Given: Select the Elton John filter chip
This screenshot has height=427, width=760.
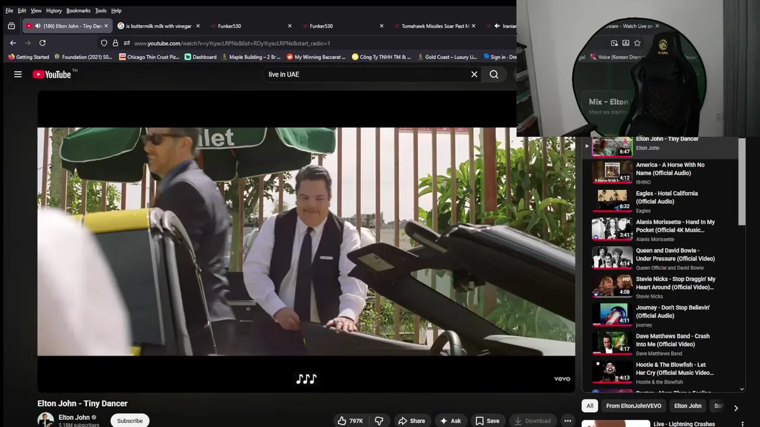Looking at the screenshot, I should click(x=688, y=406).
